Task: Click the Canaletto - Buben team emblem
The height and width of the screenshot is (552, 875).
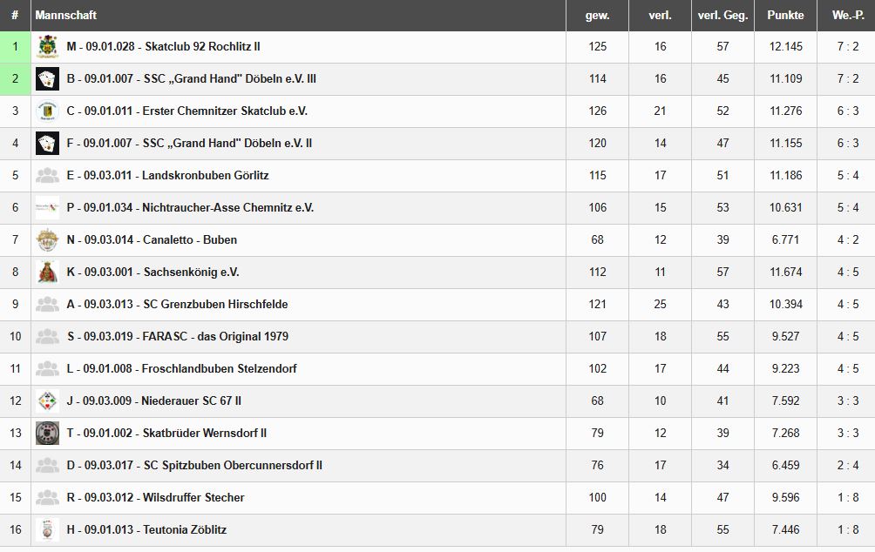Action: click(x=47, y=239)
